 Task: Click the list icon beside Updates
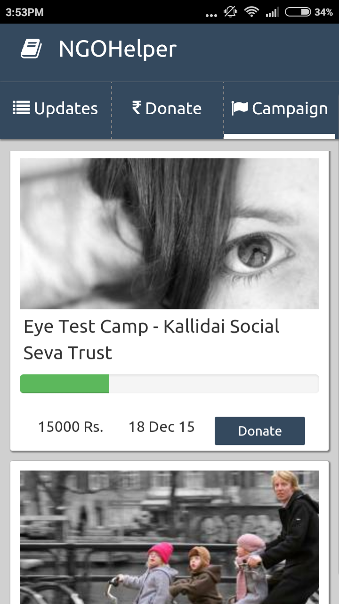[21, 108]
